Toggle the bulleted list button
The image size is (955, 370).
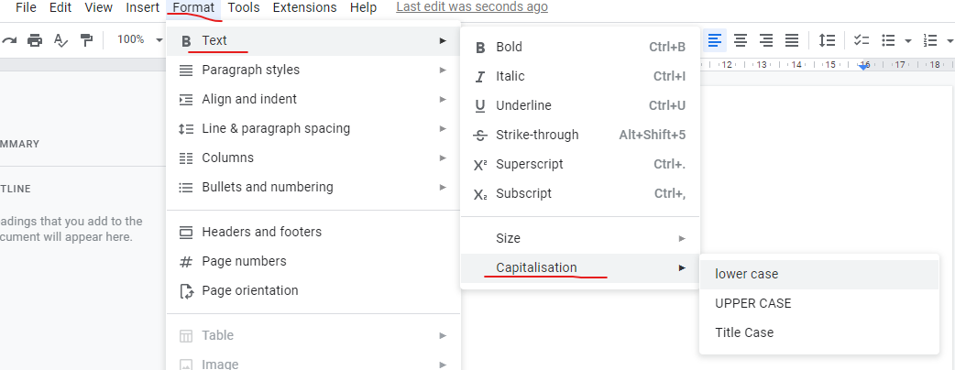[x=888, y=40]
